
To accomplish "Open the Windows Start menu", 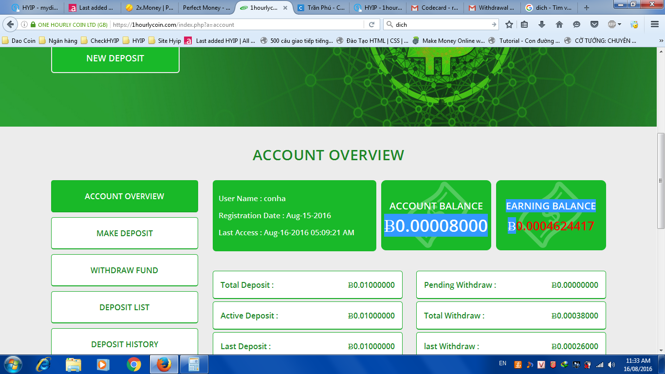I will (12, 364).
